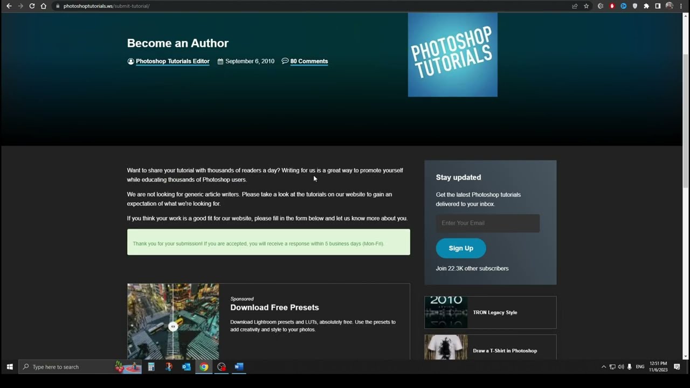The height and width of the screenshot is (388, 690).
Task: Click the Type here to search box
Action: 80,367
